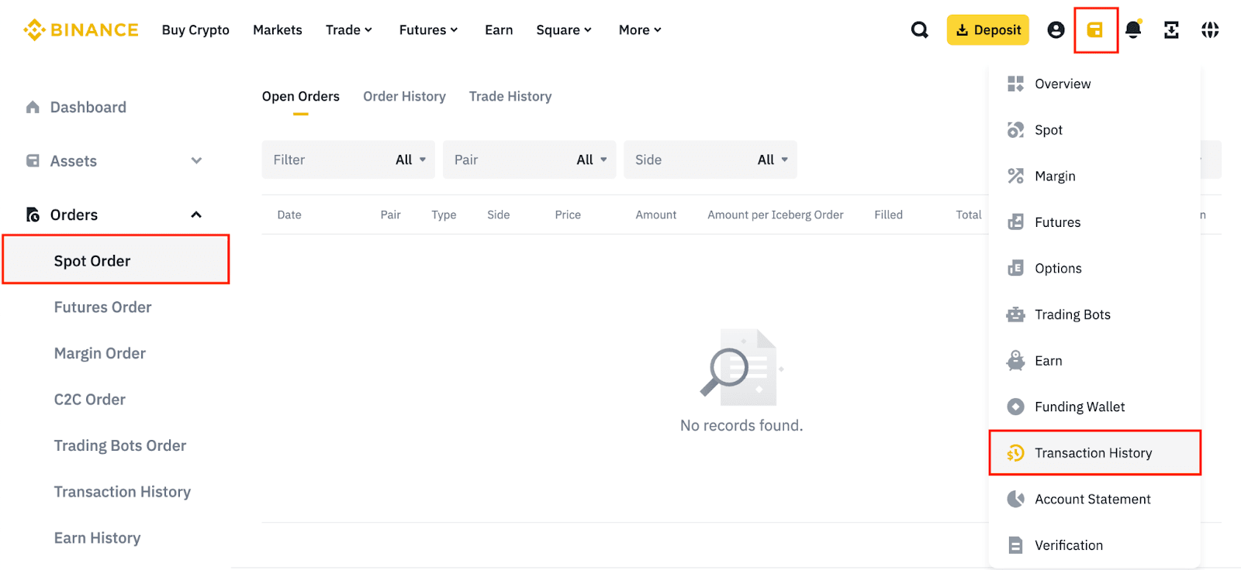Click the yellow Deposit button
Screen dimensions: 1241x570
[987, 30]
